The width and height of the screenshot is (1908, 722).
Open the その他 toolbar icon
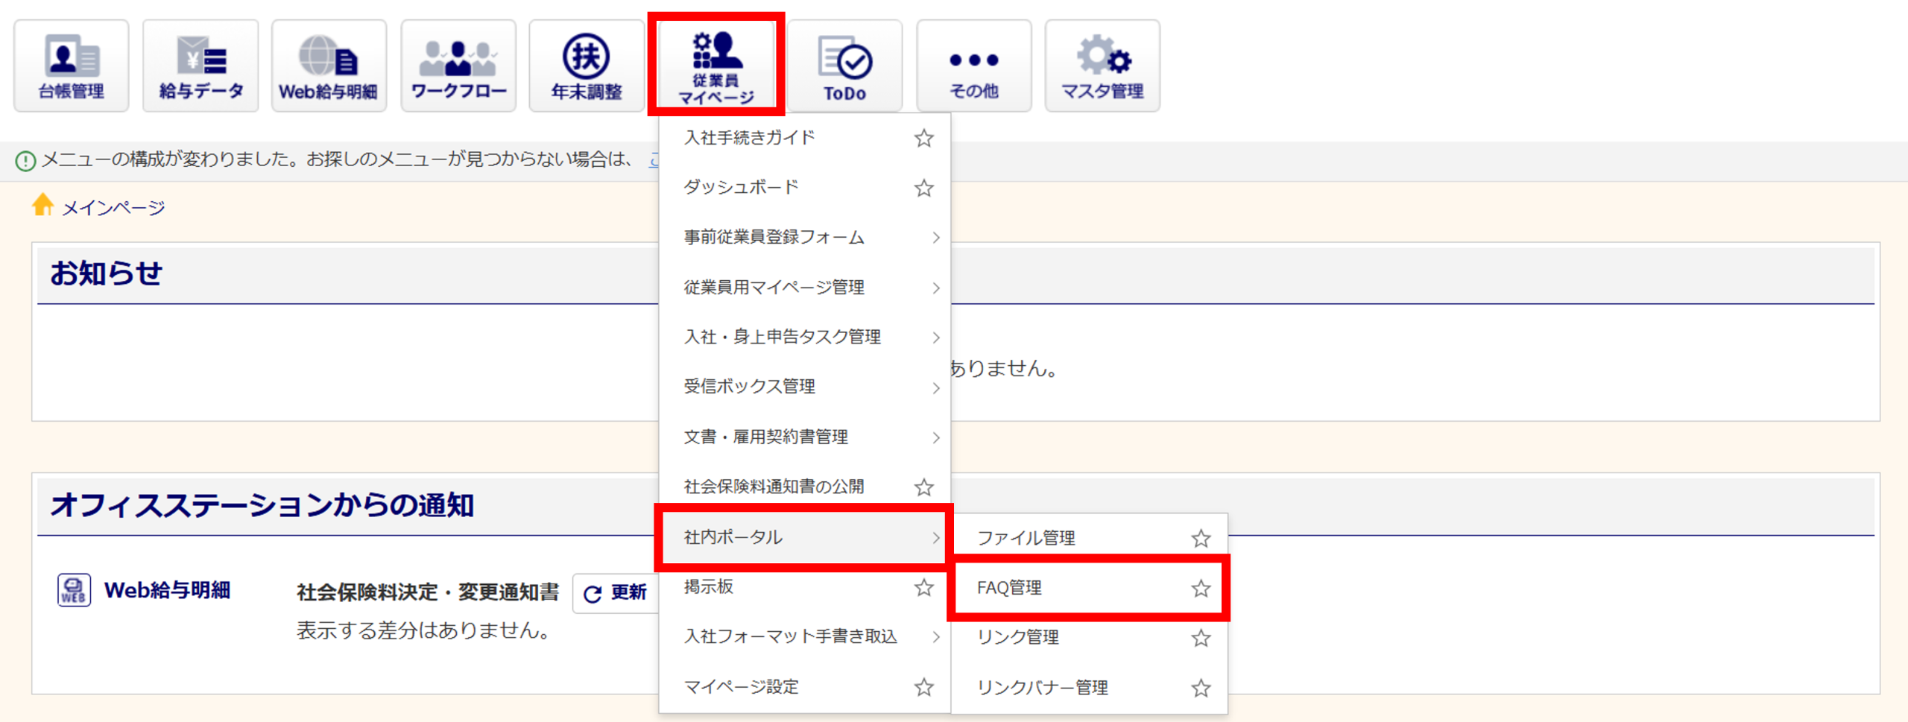click(973, 66)
